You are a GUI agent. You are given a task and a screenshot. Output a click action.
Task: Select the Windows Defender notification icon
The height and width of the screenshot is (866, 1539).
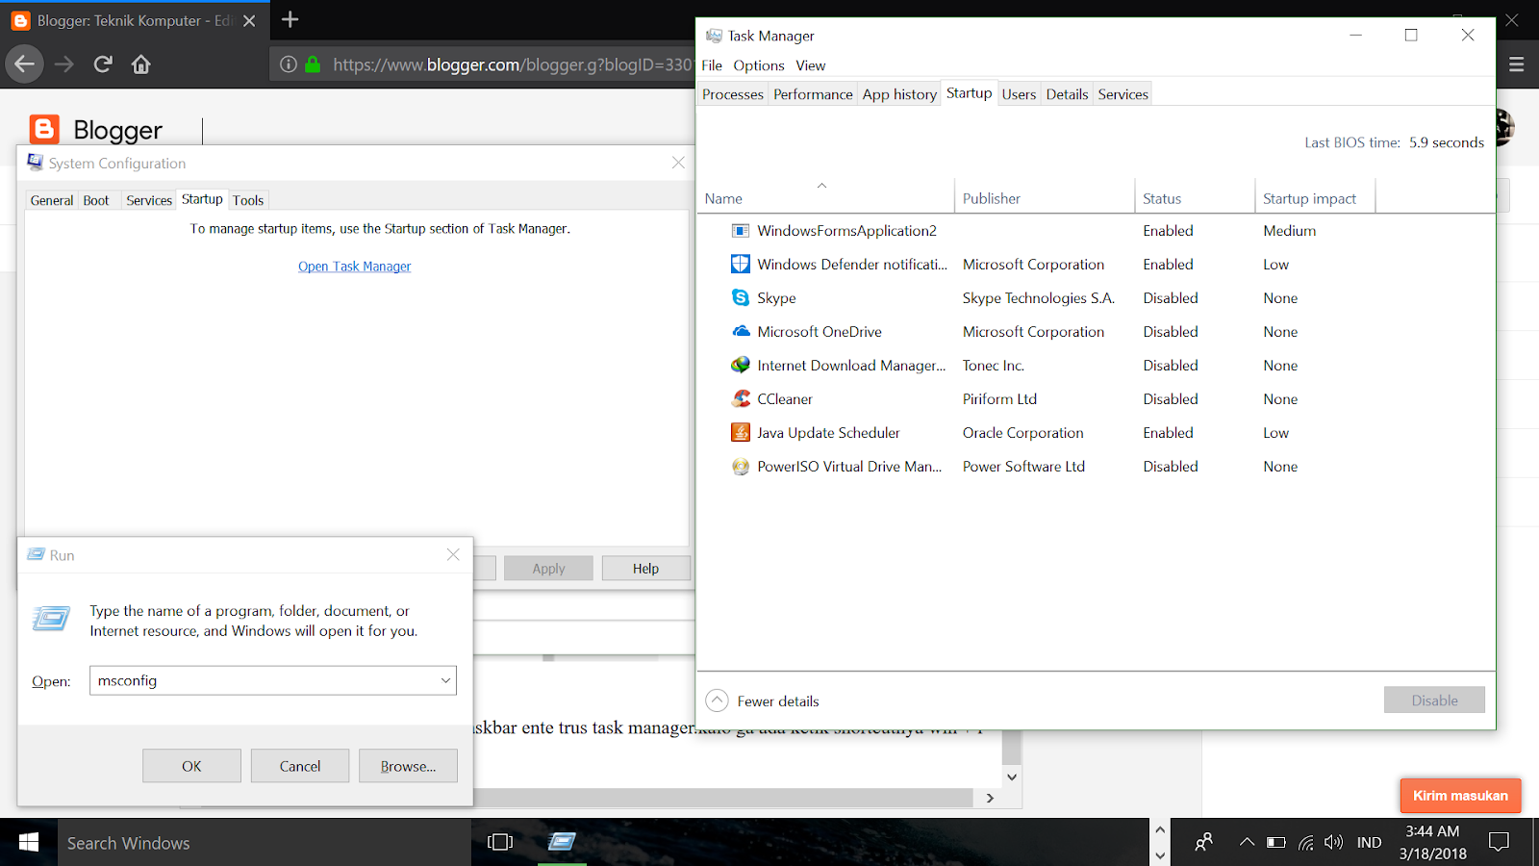[740, 264]
